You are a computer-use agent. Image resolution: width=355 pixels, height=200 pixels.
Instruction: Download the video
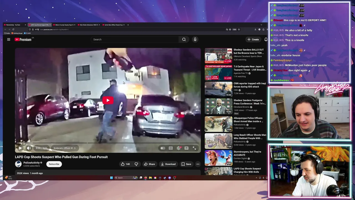click(x=168, y=164)
